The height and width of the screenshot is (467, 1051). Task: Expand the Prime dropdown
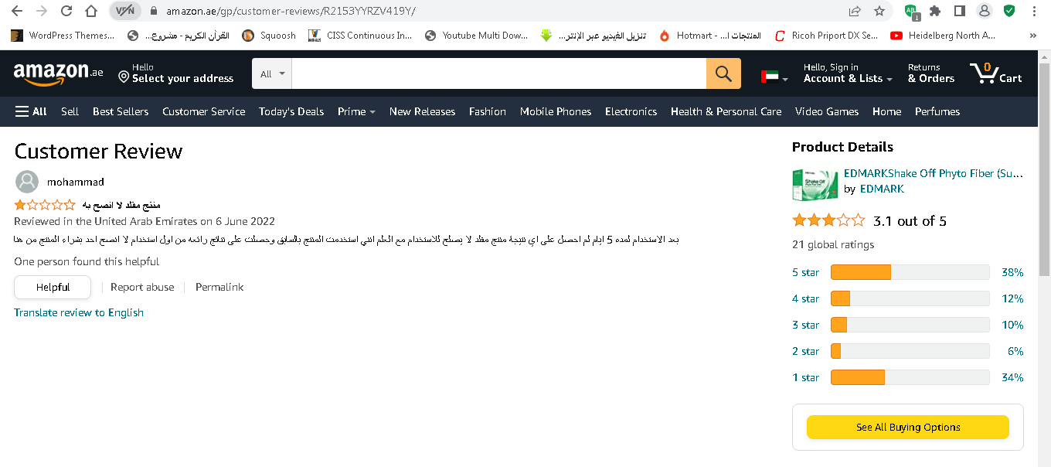click(356, 111)
